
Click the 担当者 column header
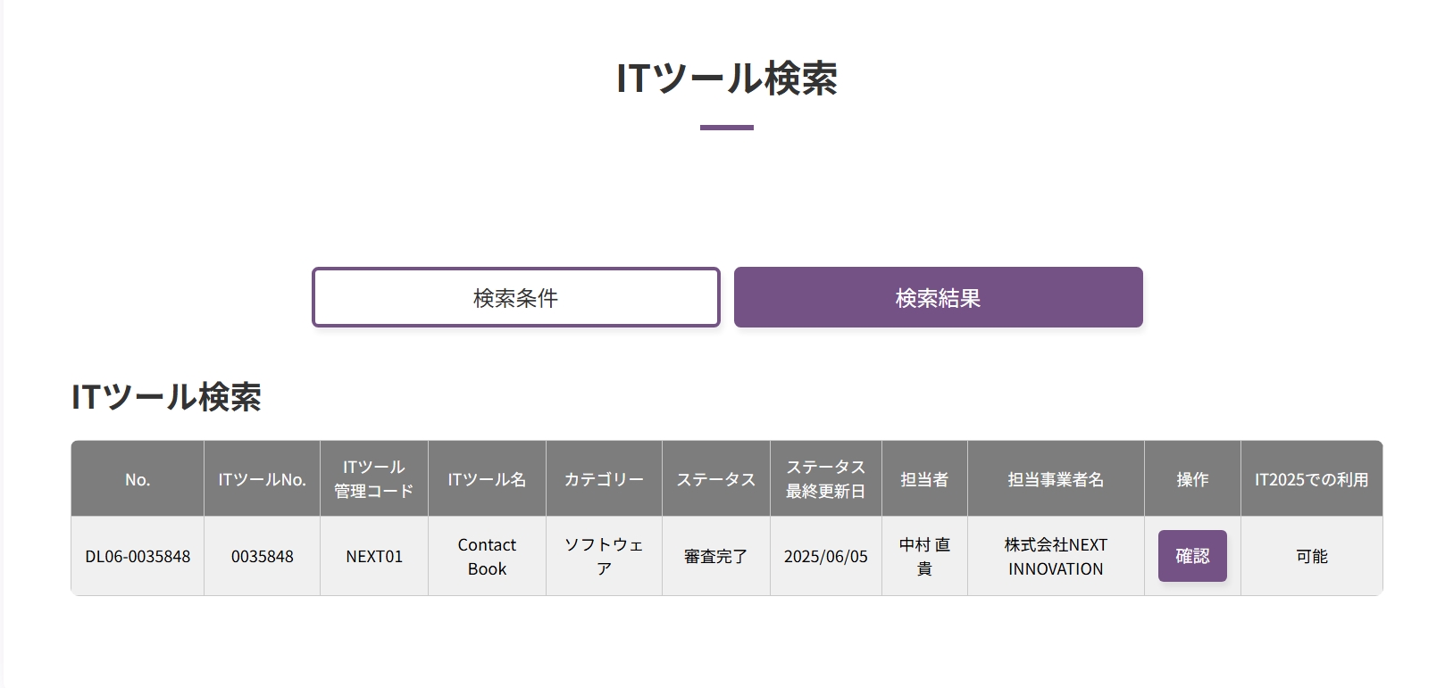click(x=924, y=479)
